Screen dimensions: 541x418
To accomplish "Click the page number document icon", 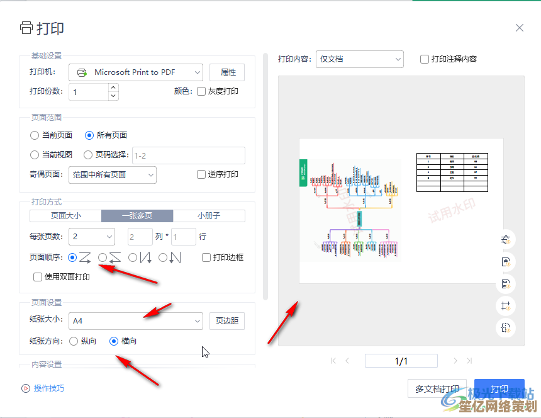I will 506,262.
